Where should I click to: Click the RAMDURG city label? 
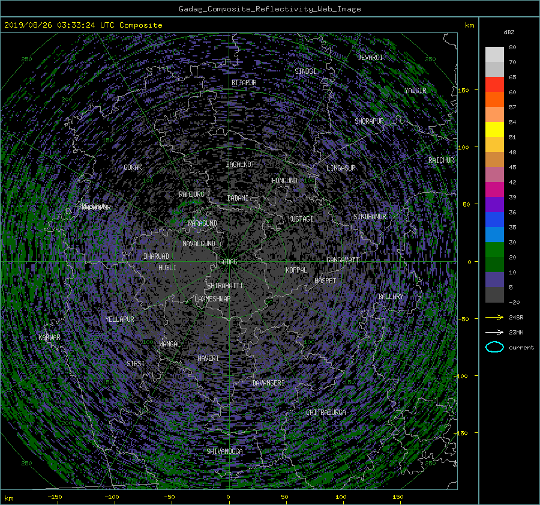[191, 195]
